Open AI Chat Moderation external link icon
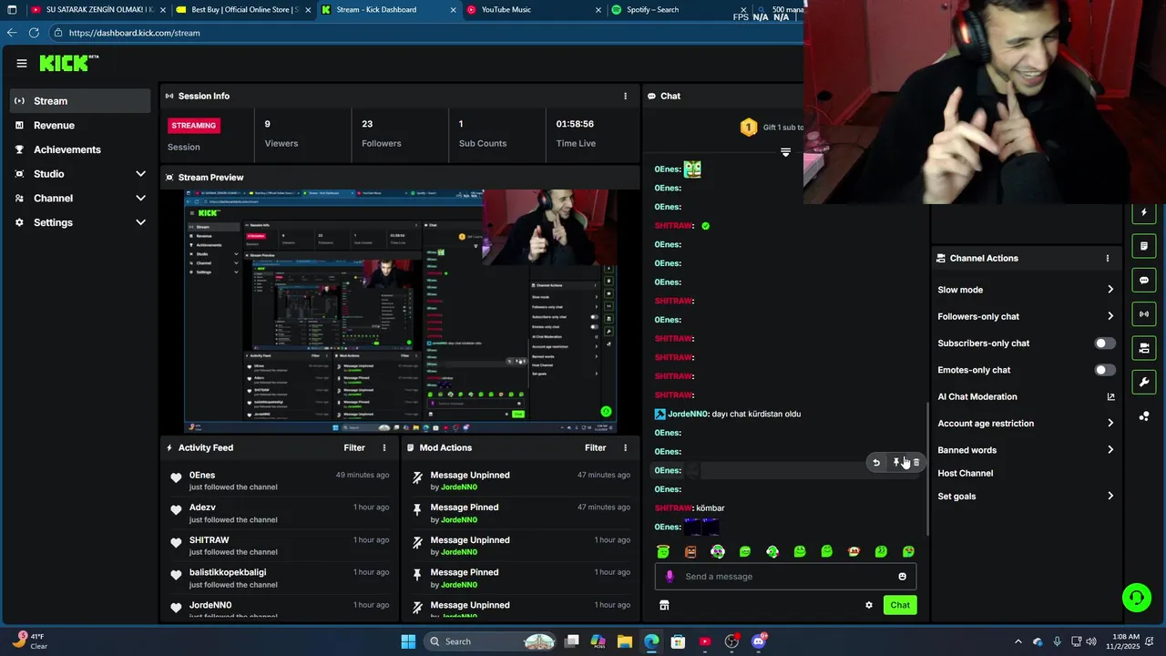The image size is (1166, 656). pos(1110,396)
